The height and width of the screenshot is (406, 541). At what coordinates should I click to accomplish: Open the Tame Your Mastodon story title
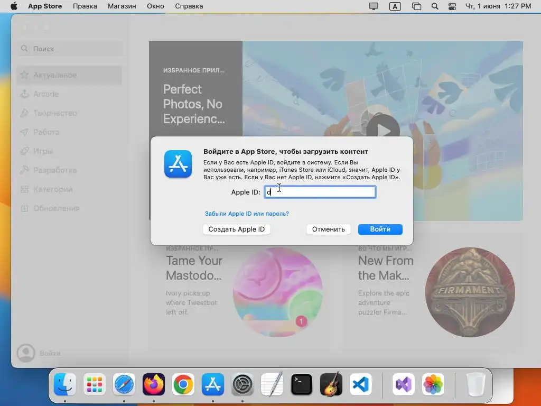[194, 268]
